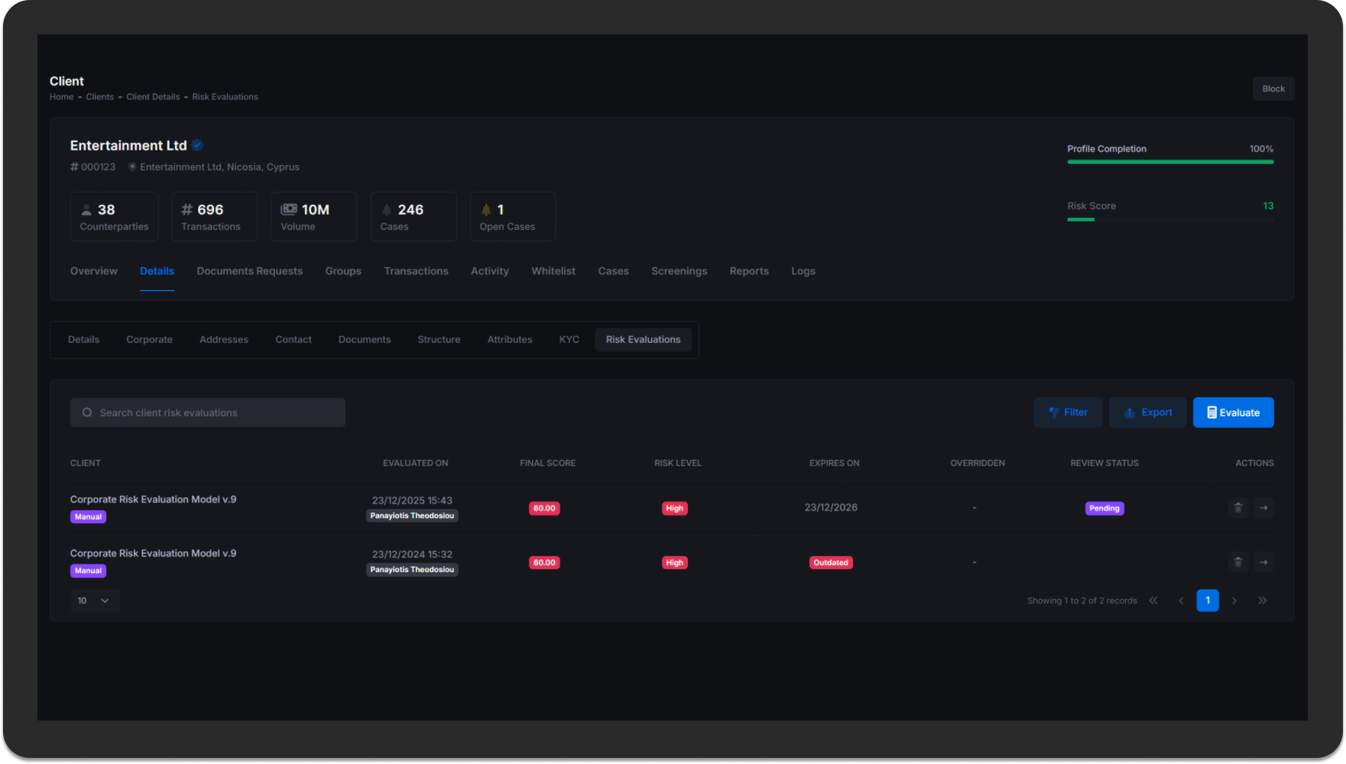This screenshot has height=764, width=1346.
Task: Switch to the Transactions tab
Action: 416,271
